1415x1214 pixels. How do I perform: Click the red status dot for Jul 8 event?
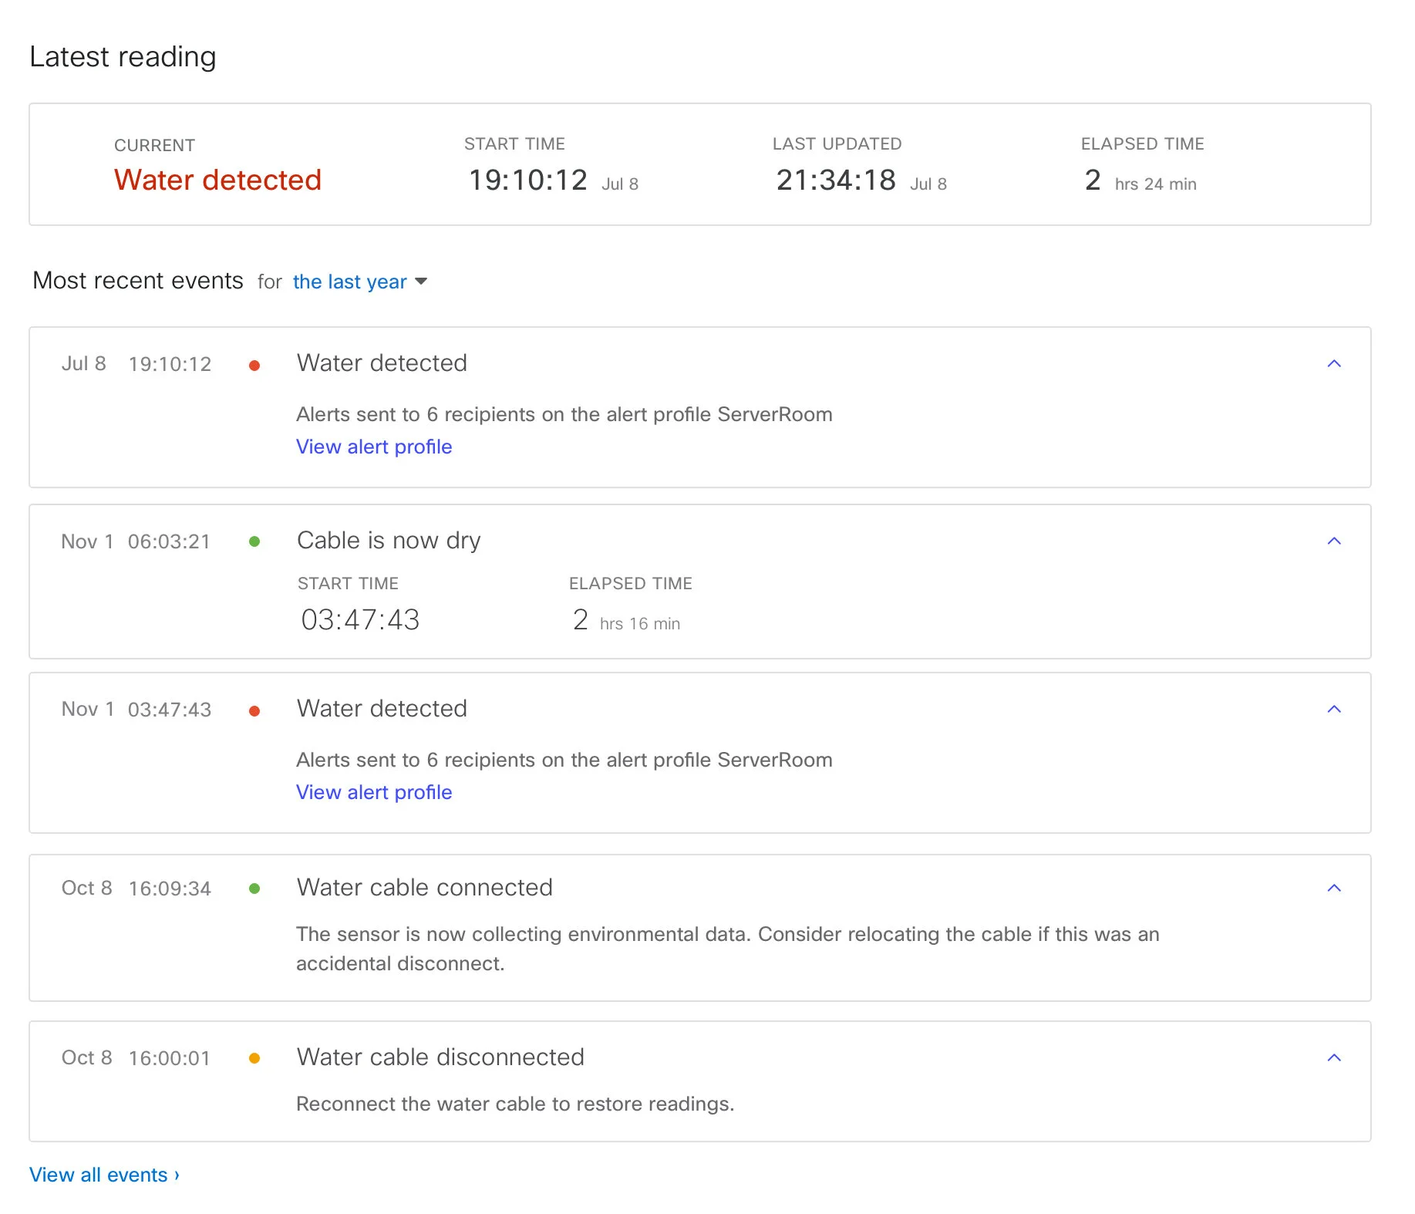pos(254,366)
